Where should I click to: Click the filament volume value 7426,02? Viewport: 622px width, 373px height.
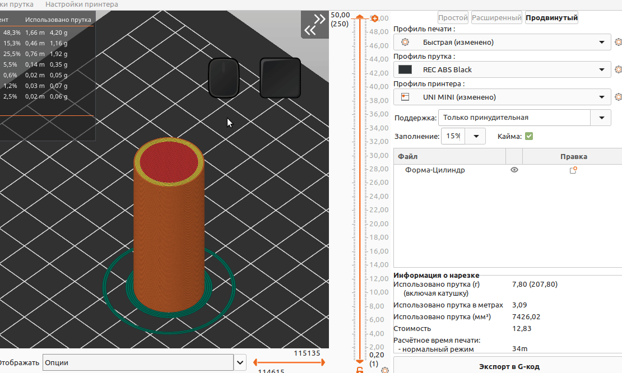pos(526,316)
